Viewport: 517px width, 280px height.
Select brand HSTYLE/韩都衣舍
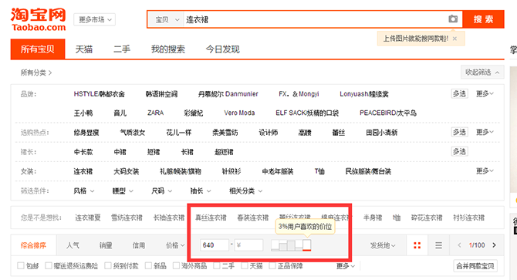[100, 94]
